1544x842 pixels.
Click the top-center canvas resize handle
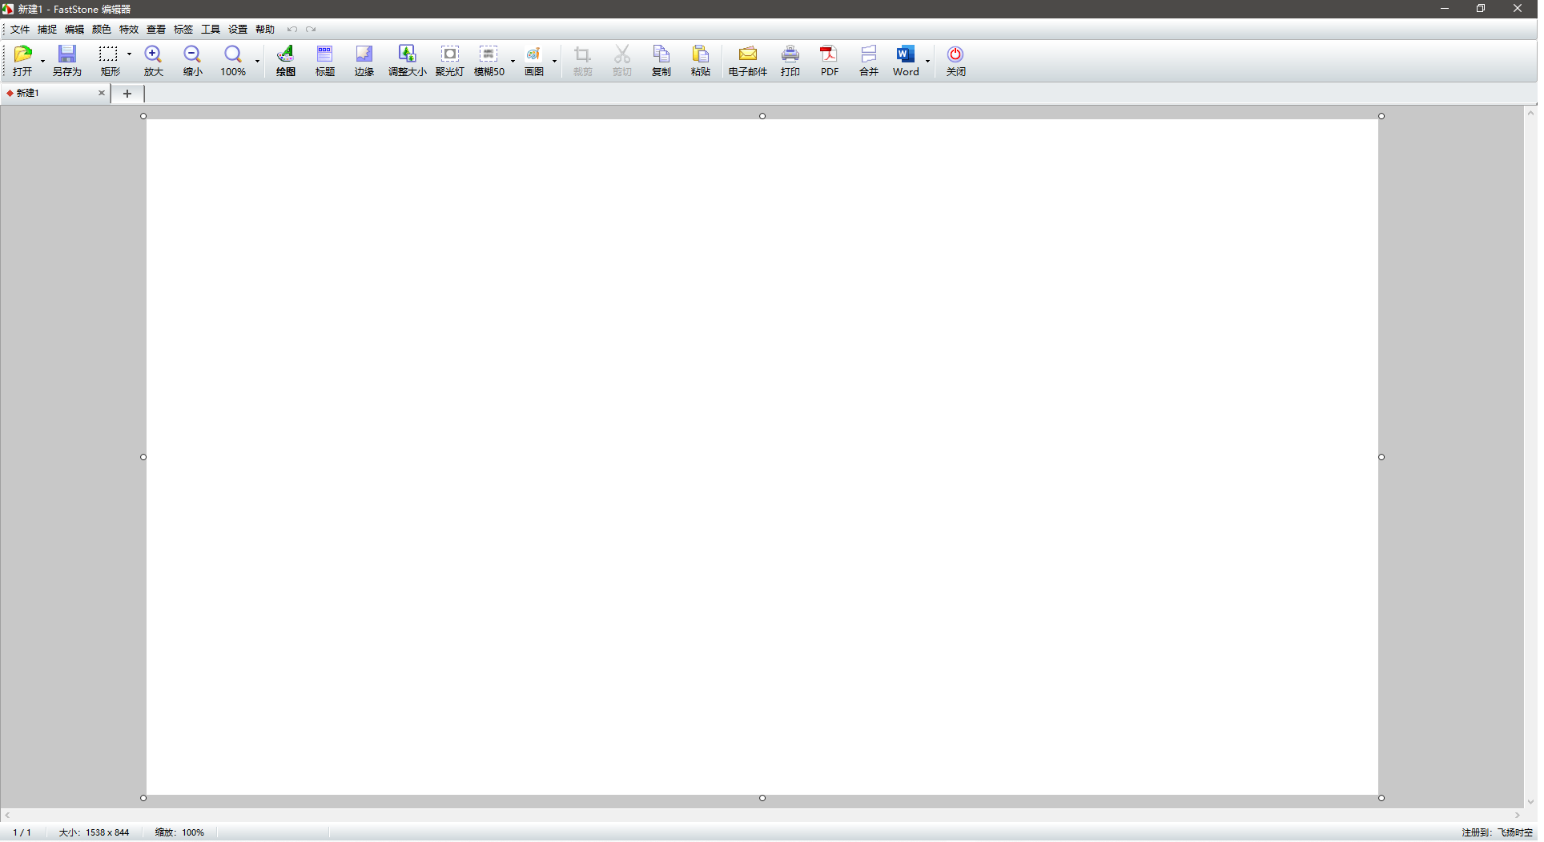tap(762, 116)
